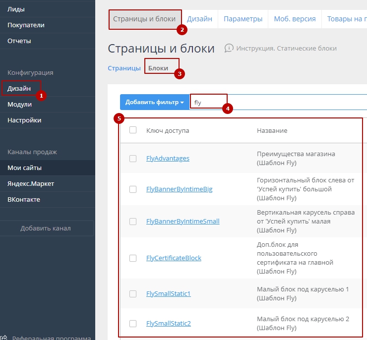This screenshot has width=367, height=340.
Task: Open Дизайн in the sidebar
Action: (19, 89)
